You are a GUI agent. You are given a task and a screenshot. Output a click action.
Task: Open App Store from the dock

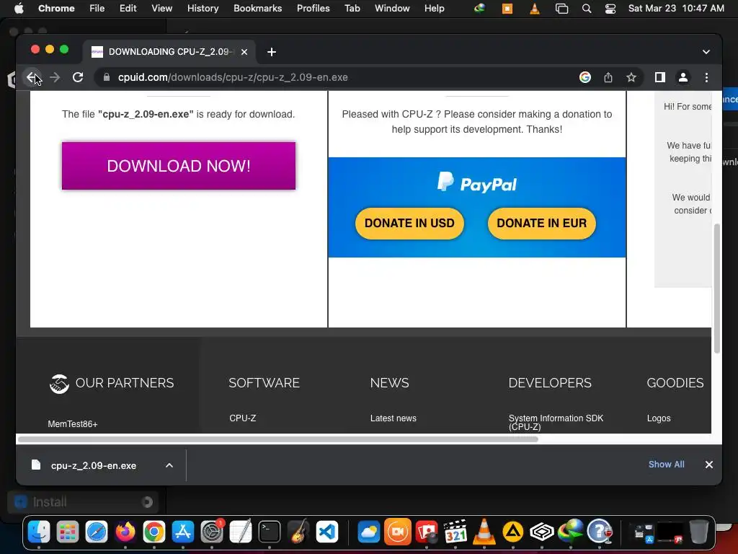point(182,532)
